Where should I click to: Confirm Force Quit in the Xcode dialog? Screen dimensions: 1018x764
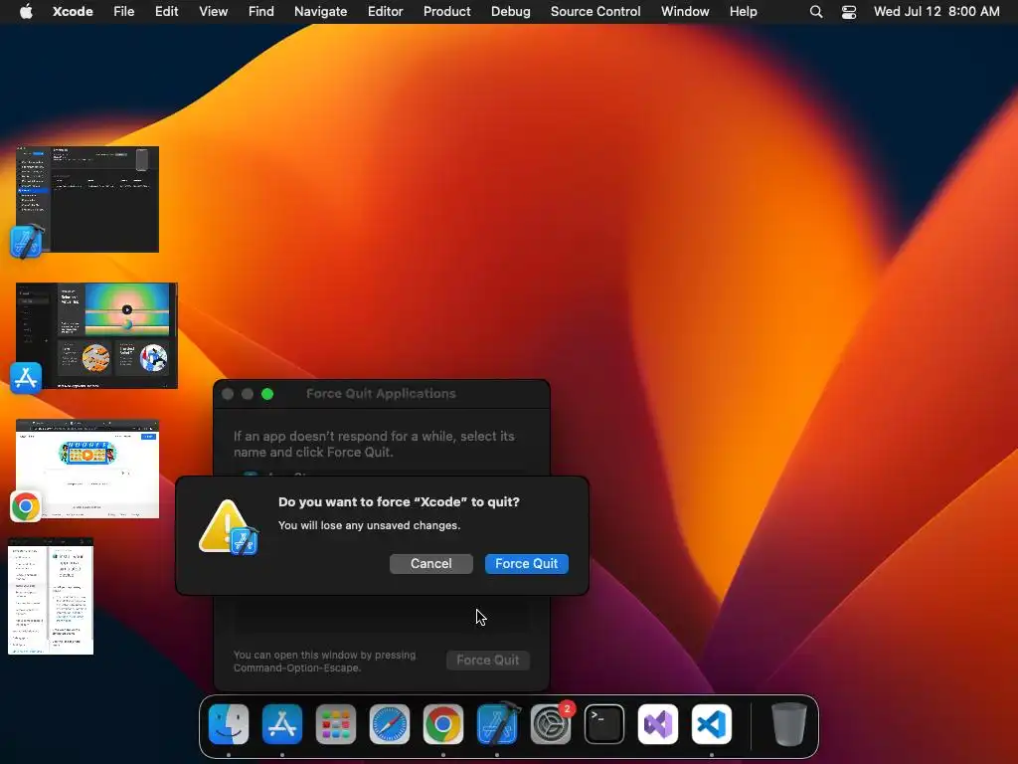point(527,563)
